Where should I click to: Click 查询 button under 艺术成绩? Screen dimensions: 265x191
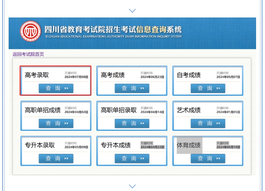click(208, 123)
